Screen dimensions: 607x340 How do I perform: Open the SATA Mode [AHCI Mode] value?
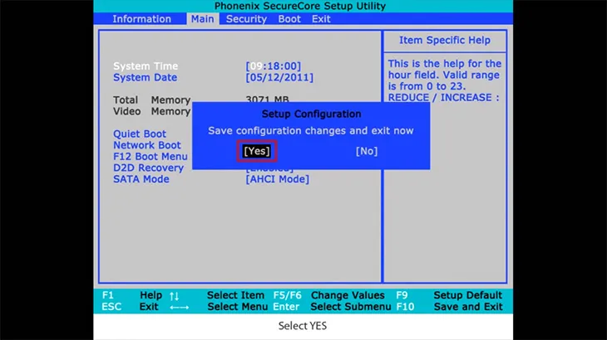[x=278, y=179]
